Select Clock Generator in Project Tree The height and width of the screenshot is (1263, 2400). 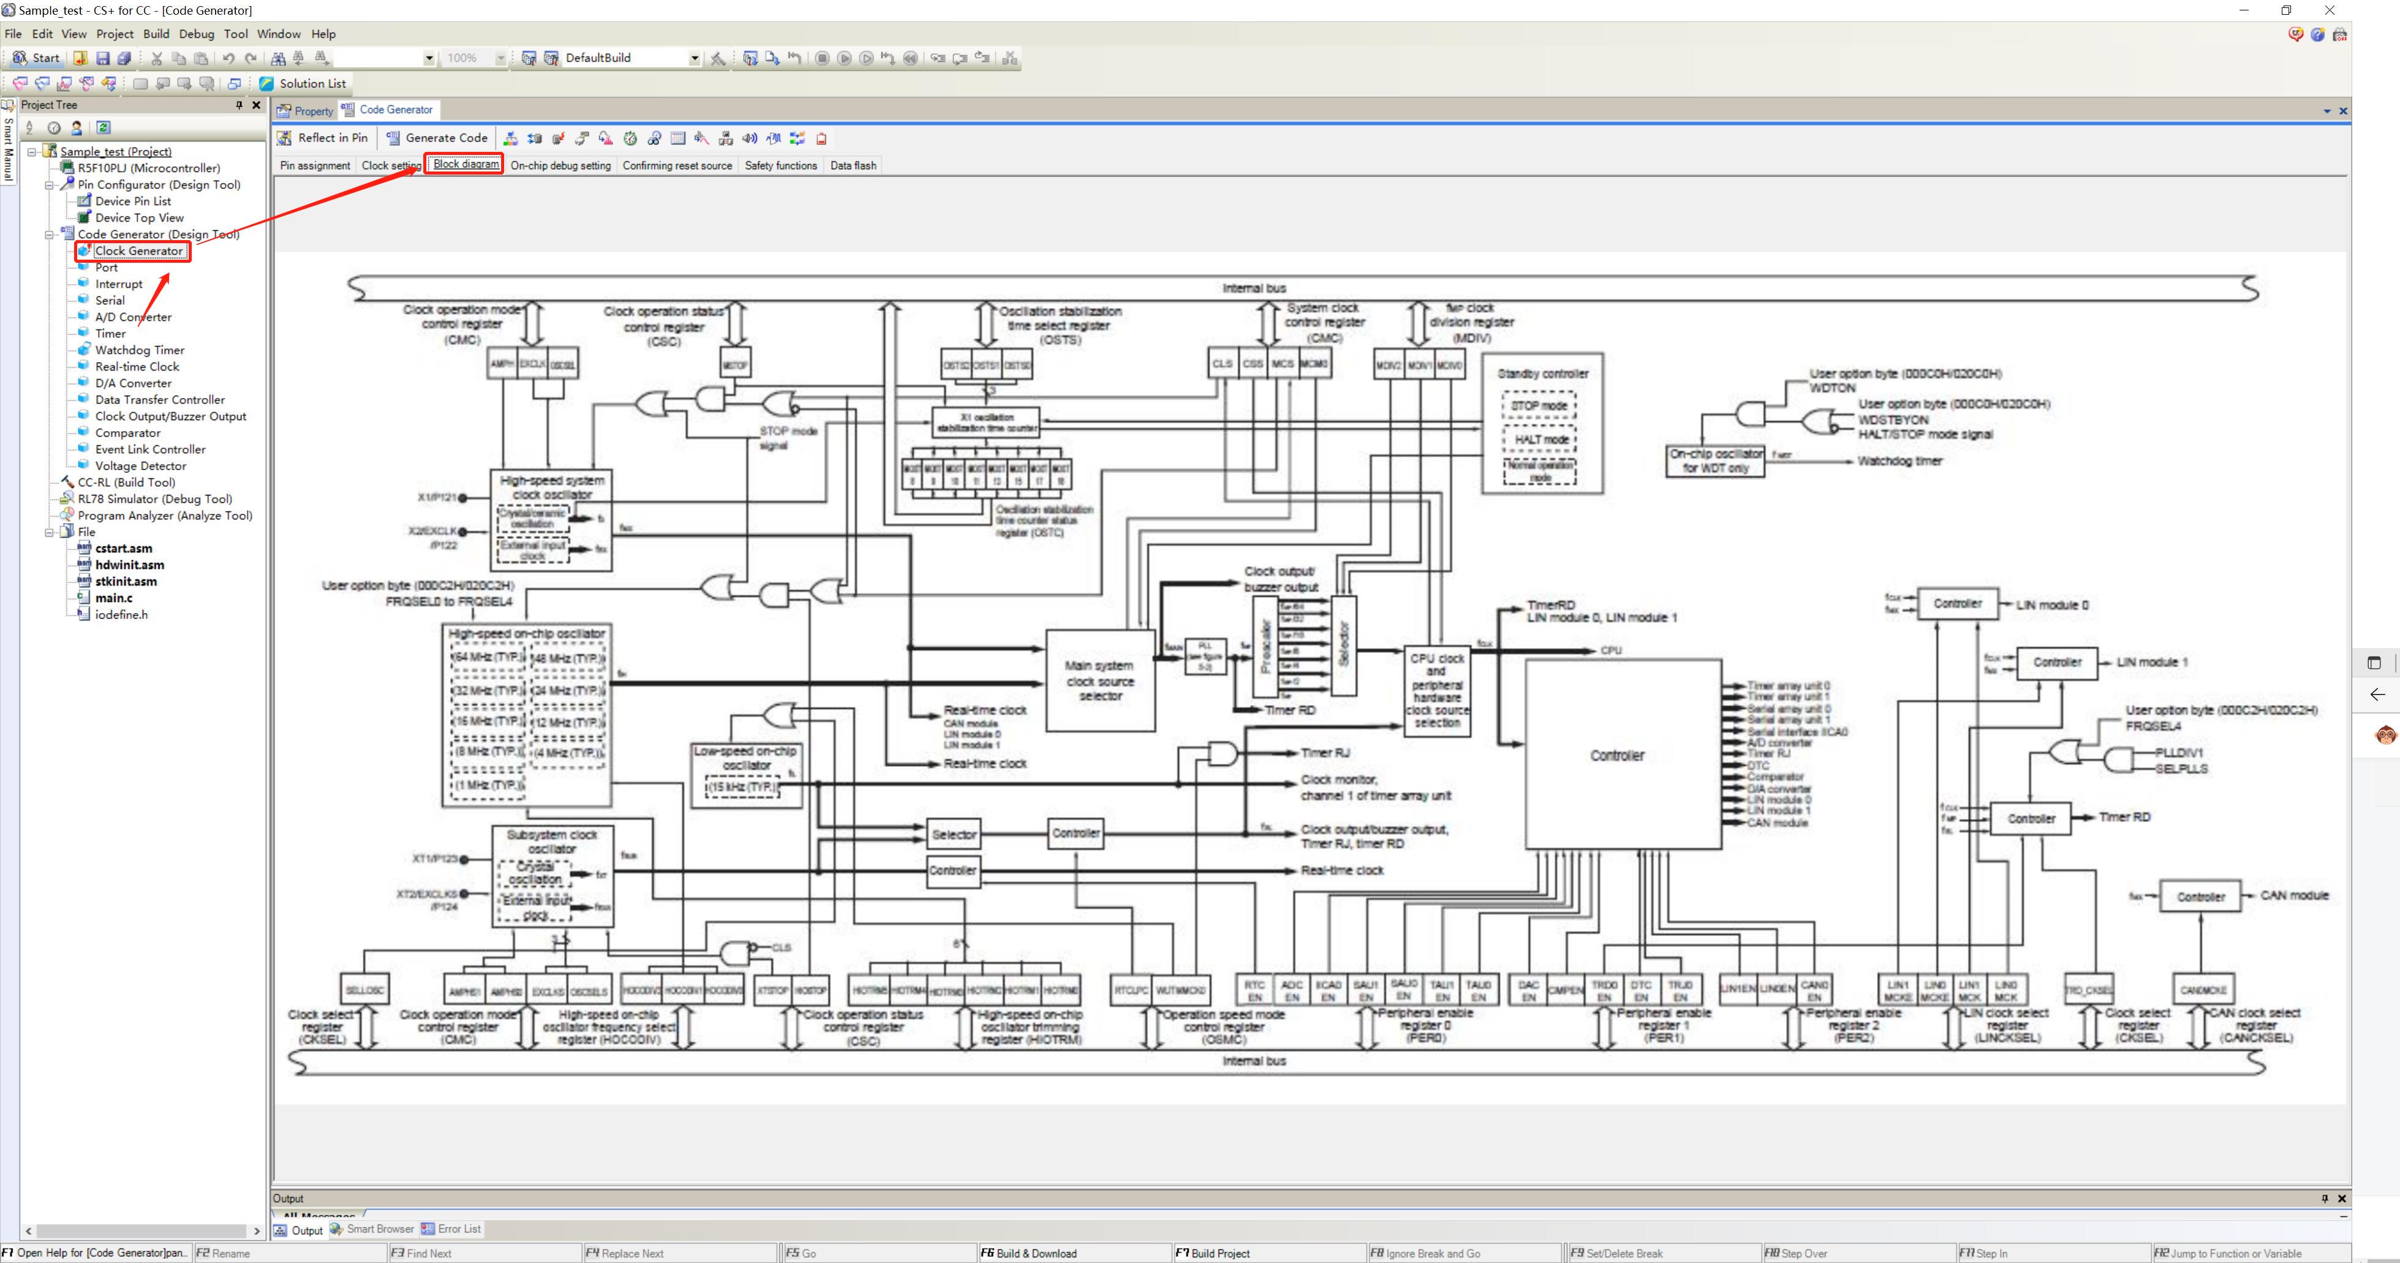139,251
